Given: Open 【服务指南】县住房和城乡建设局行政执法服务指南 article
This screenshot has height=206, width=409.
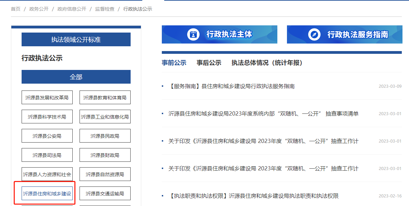Looking at the screenshot, I should [231, 86].
